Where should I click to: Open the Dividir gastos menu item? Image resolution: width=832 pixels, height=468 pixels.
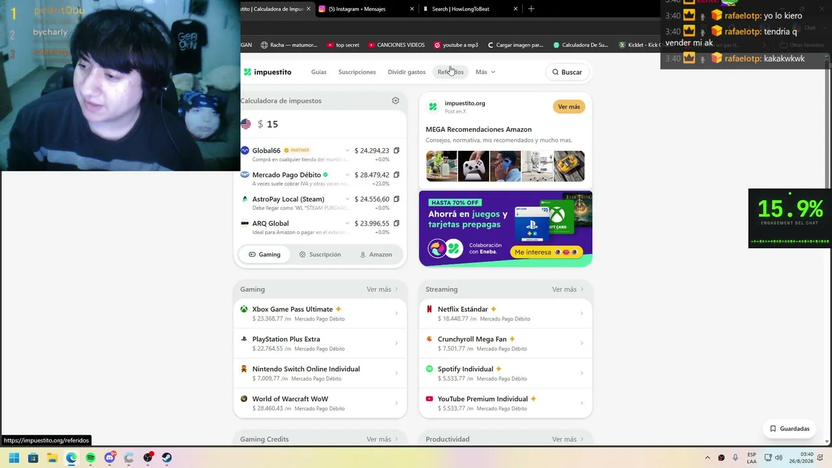(x=406, y=72)
